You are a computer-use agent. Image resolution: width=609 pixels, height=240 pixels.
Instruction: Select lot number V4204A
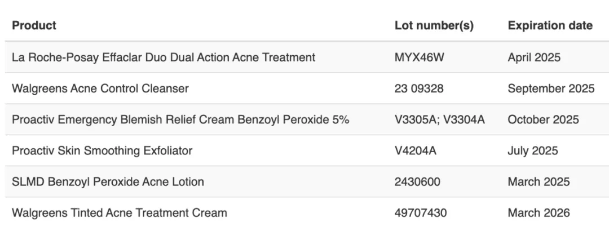tap(415, 150)
